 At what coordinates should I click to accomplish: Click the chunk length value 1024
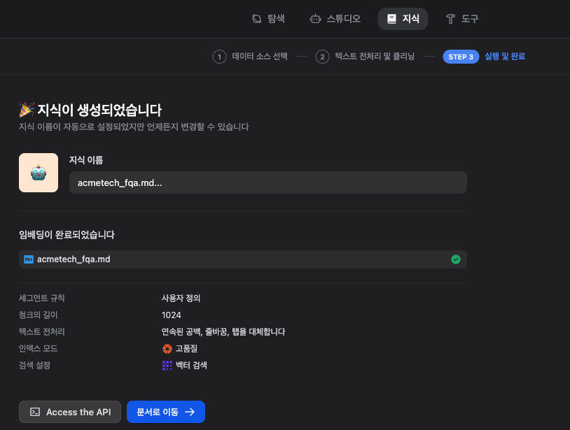point(172,315)
